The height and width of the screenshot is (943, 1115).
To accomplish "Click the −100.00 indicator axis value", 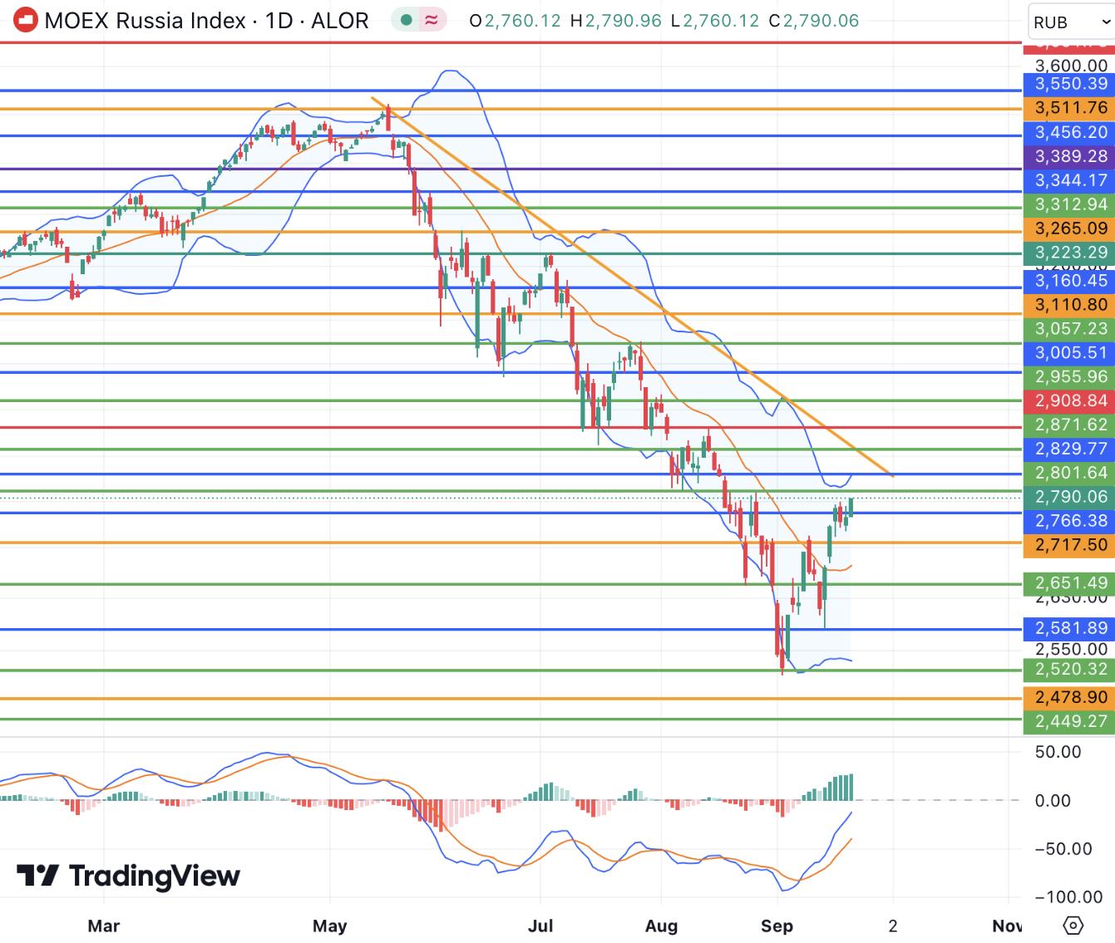I will (1068, 897).
